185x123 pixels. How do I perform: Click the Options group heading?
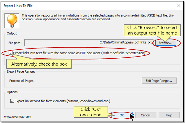(12, 92)
